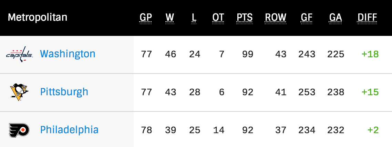Click the Washington Capitals logo
This screenshot has width=392, height=147.
19,55
